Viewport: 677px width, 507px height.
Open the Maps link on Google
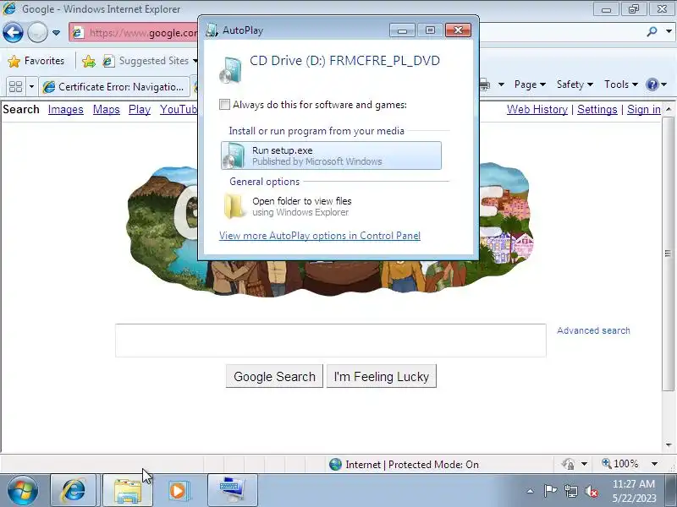[x=107, y=110]
